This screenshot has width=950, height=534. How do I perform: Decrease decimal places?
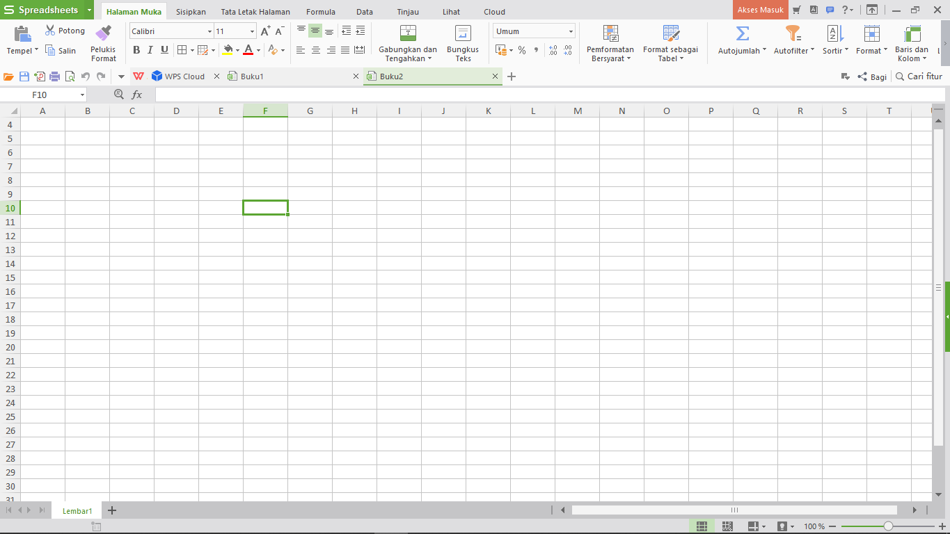568,50
